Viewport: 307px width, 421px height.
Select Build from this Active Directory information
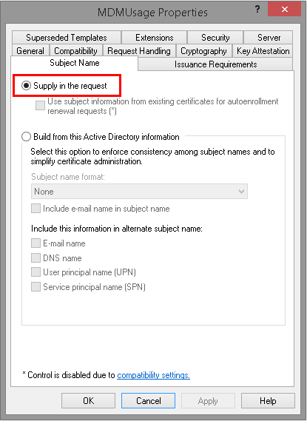click(27, 137)
